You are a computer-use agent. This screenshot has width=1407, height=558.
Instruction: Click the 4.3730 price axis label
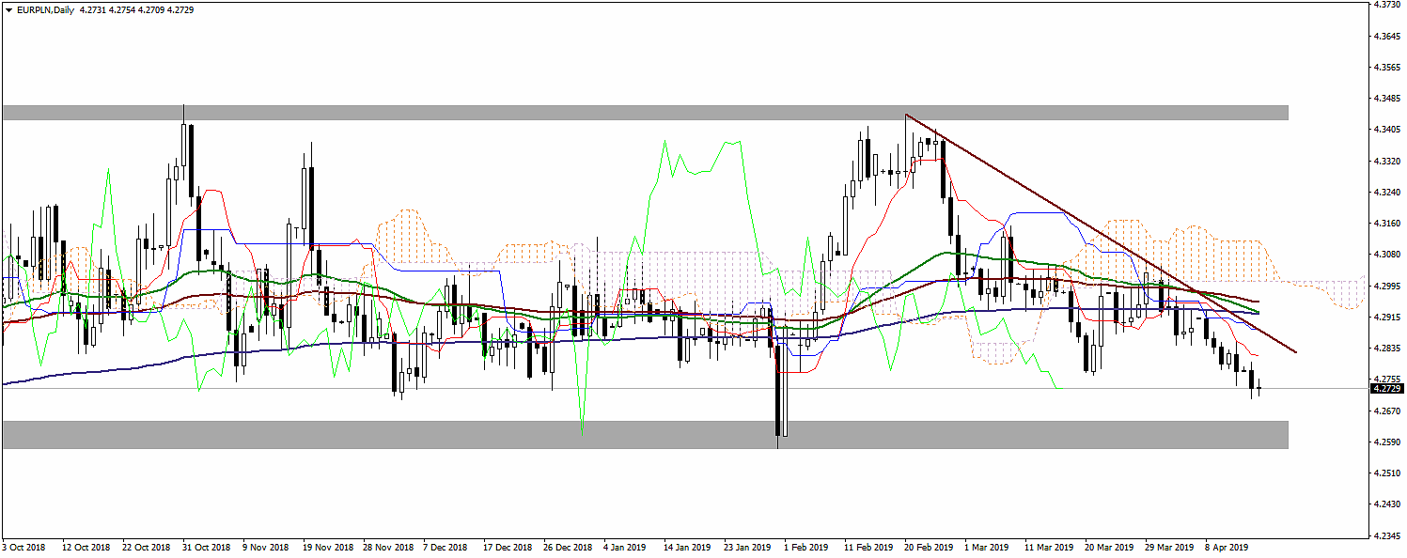tap(1387, 5)
